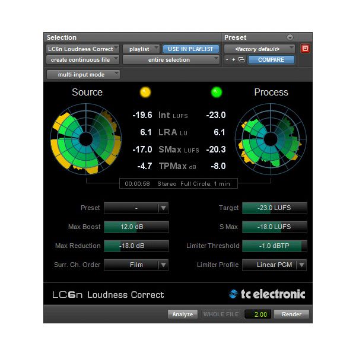This screenshot has width=356, height=356.
Task: Click the Process Int value -23.0
Action: (x=216, y=115)
